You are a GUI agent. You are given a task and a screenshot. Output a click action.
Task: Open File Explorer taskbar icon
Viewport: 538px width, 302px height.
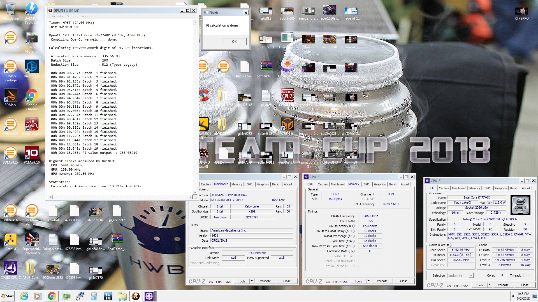click(x=122, y=296)
